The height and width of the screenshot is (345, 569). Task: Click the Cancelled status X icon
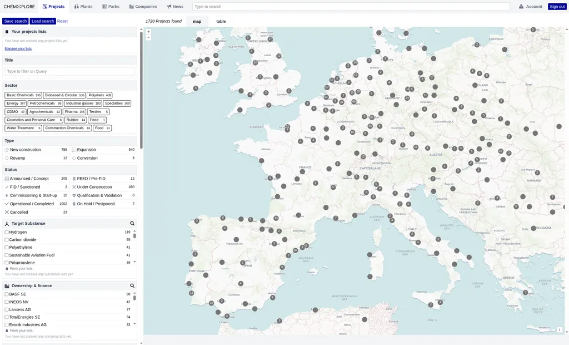click(x=7, y=212)
